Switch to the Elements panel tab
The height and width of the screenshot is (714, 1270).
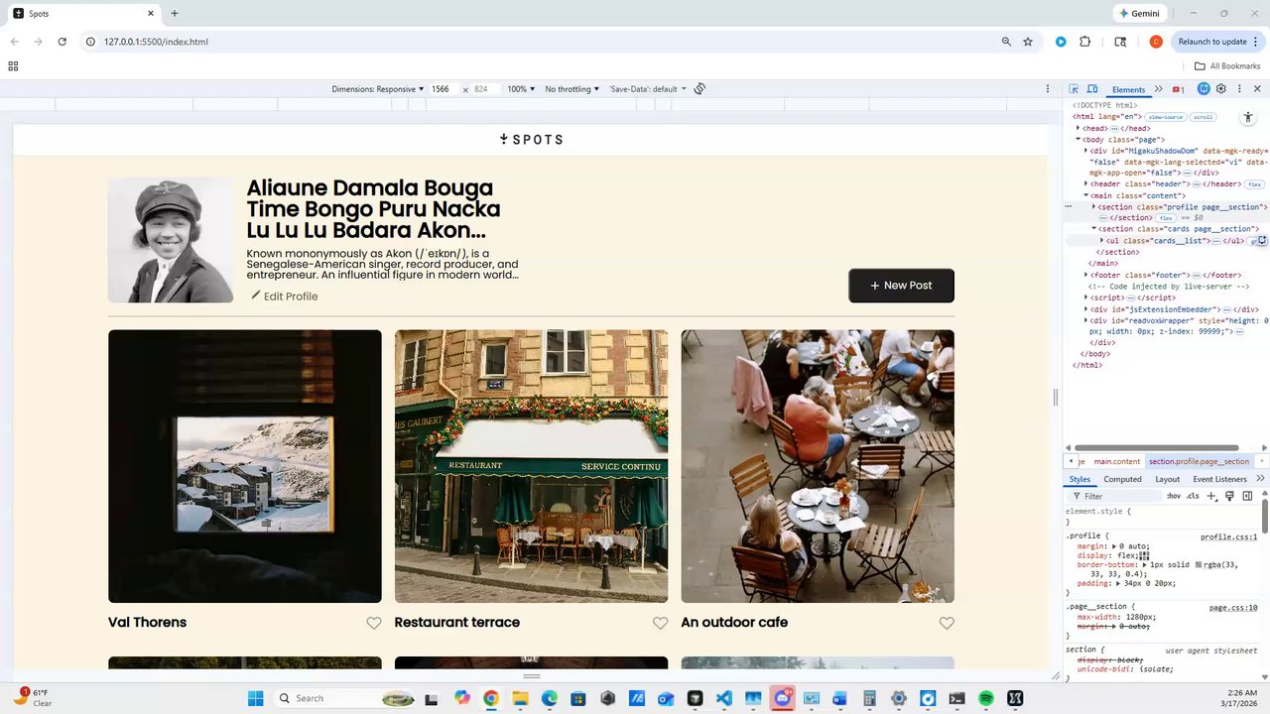1128,89
